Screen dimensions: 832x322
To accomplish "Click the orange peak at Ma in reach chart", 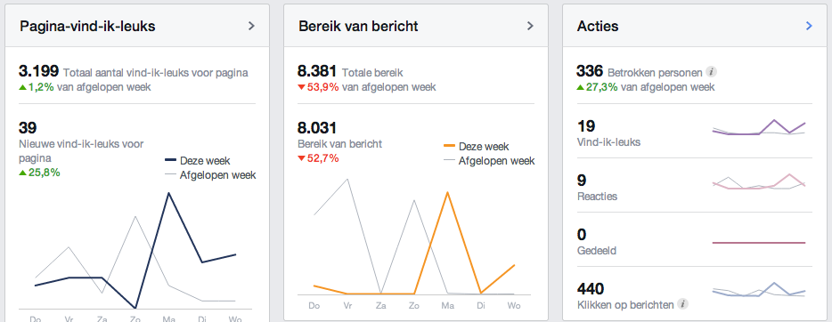I will pos(448,192).
